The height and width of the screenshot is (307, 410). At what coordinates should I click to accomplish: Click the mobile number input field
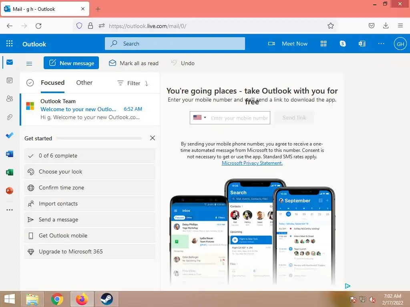click(239, 118)
